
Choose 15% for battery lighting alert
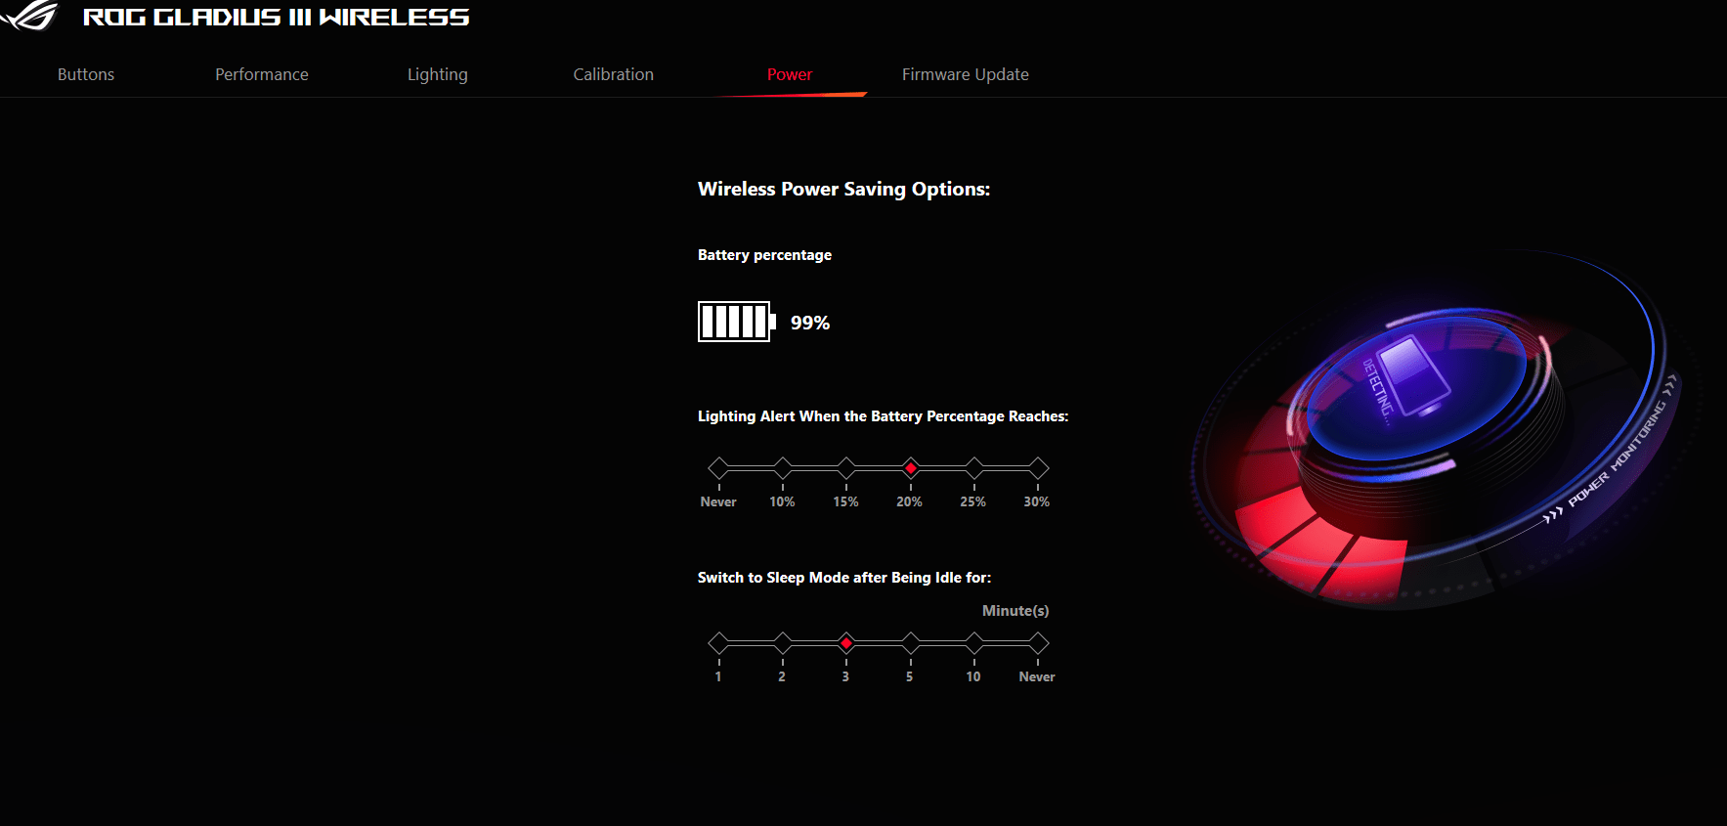click(846, 468)
